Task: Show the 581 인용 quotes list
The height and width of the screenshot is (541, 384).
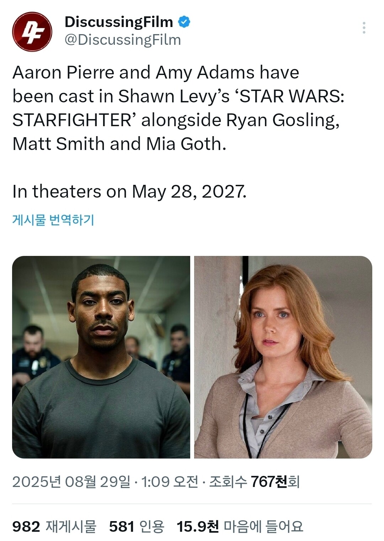Action: pyautogui.click(x=137, y=526)
